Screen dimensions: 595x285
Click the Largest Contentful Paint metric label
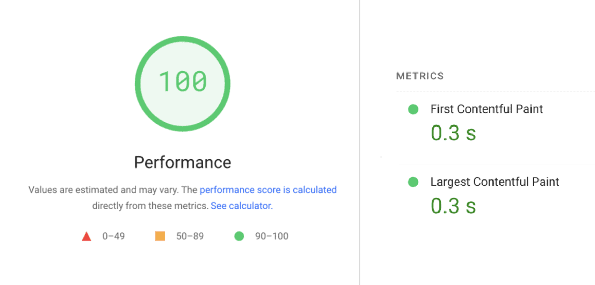(x=495, y=182)
